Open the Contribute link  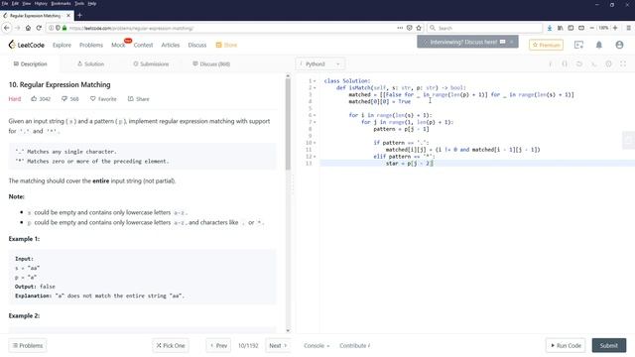[x=355, y=346]
